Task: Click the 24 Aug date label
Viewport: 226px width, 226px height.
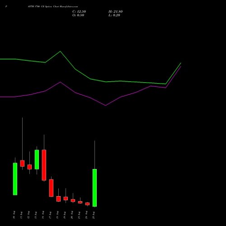Action: 86,215
